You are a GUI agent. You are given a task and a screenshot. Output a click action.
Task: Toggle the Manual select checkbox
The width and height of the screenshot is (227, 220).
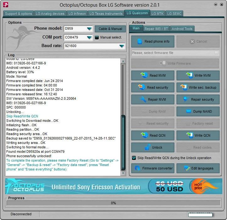coord(97,38)
